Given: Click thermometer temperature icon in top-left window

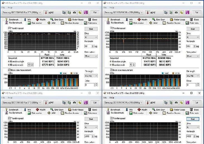Looking at the screenshot, I should tap(46, 13).
